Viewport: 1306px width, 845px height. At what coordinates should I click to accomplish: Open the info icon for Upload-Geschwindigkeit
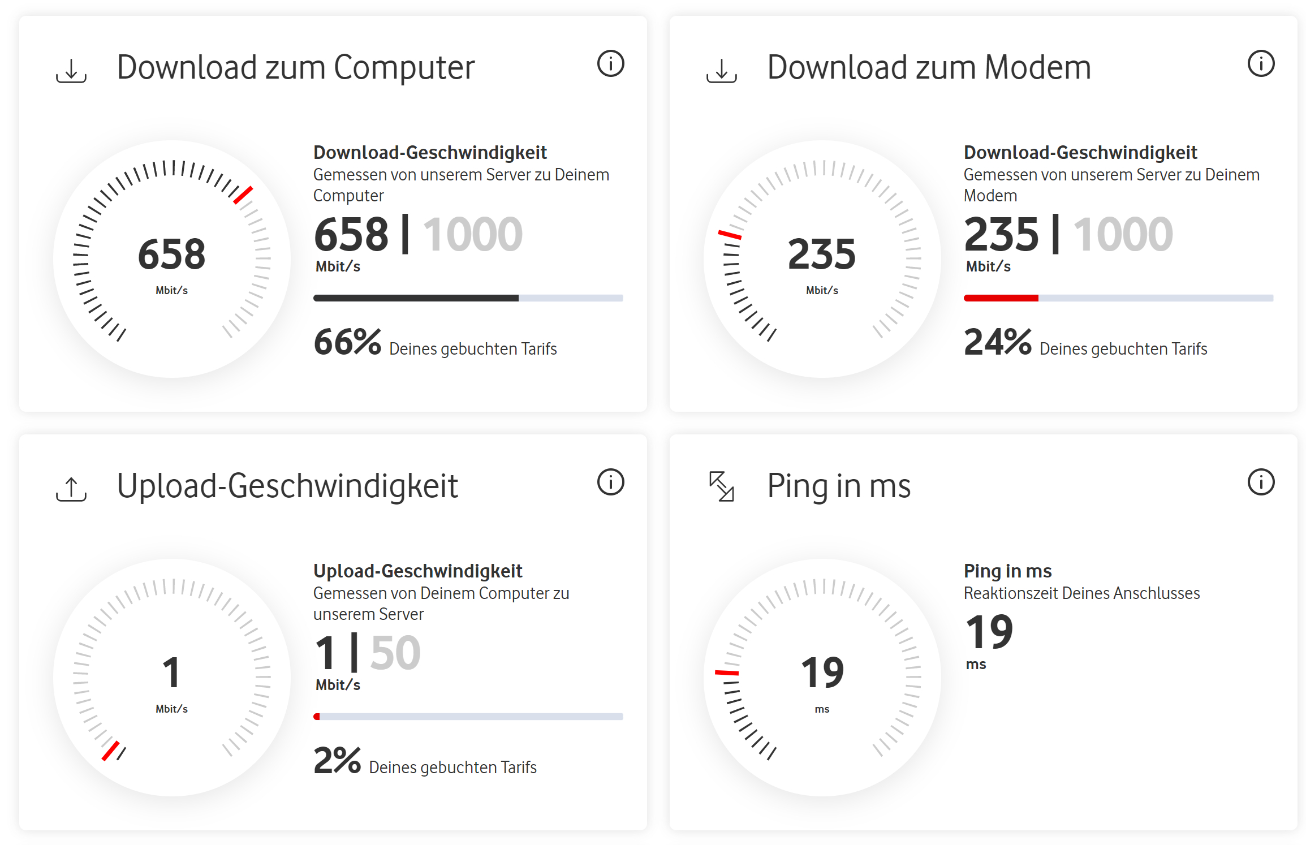tap(612, 482)
